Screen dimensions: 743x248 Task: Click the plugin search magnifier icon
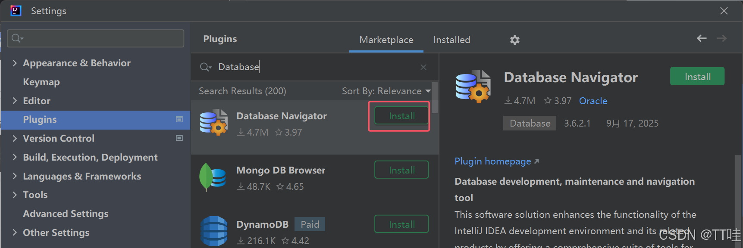tap(206, 67)
